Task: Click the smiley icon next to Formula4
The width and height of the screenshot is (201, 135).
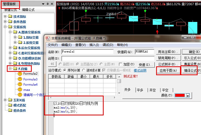Action: coord(20,84)
